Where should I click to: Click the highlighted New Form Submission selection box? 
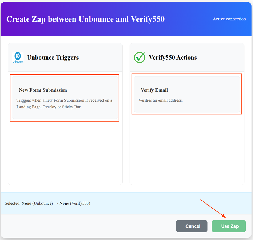point(65,98)
